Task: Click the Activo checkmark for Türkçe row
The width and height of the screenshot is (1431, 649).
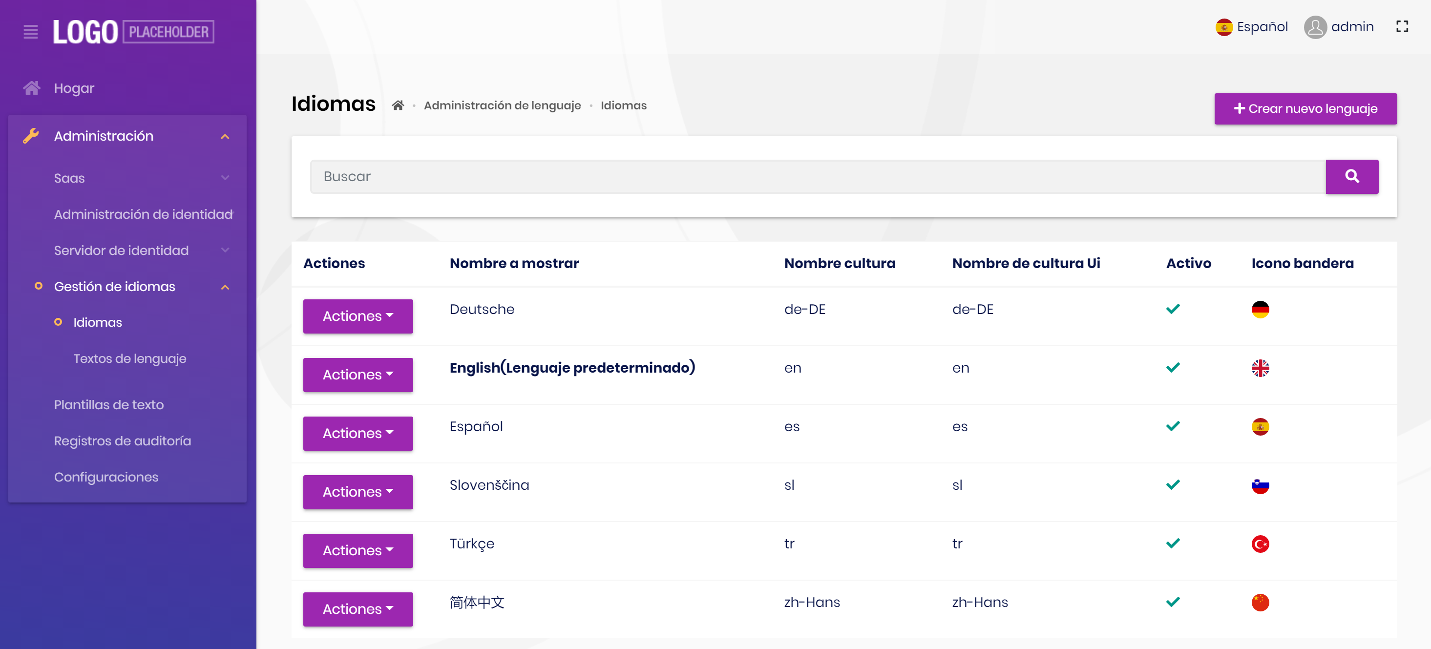Action: (x=1173, y=544)
